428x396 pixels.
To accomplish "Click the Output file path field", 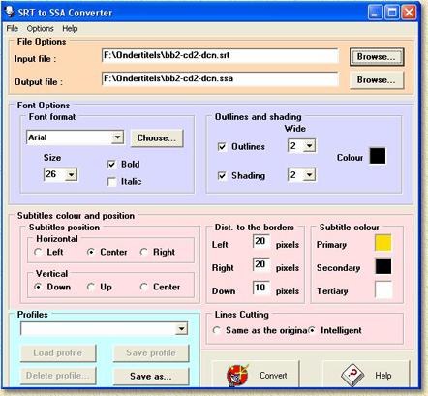I will point(220,78).
